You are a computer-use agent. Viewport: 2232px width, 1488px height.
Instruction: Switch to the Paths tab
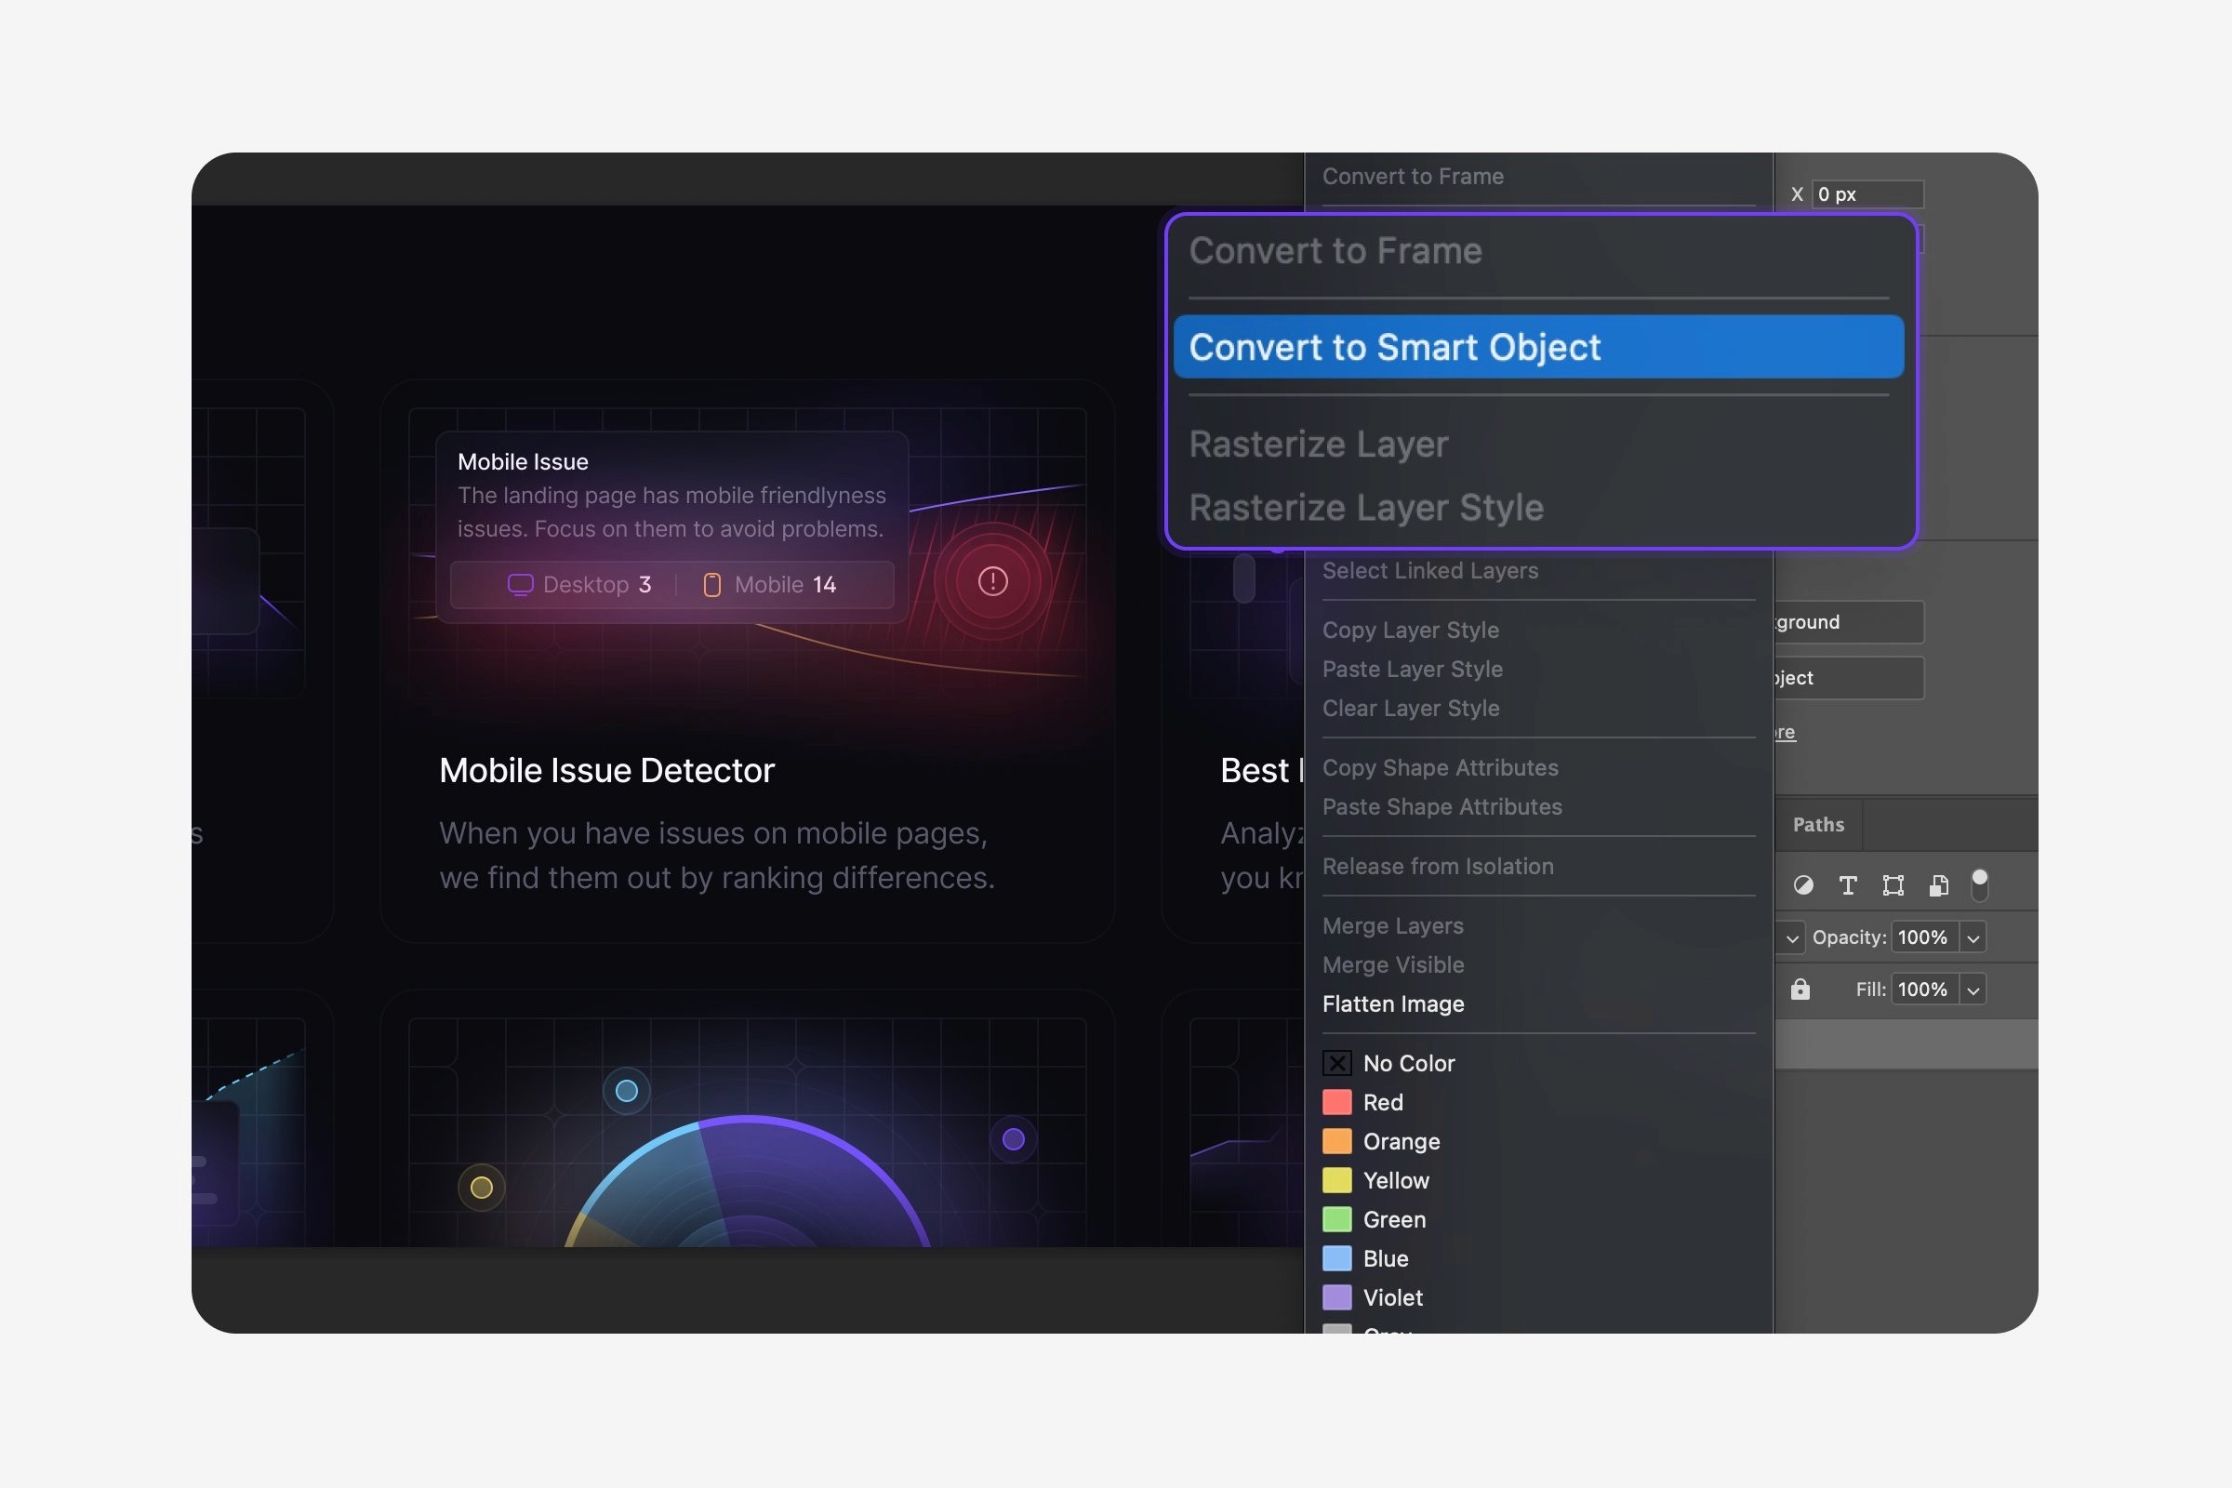coord(1817,825)
